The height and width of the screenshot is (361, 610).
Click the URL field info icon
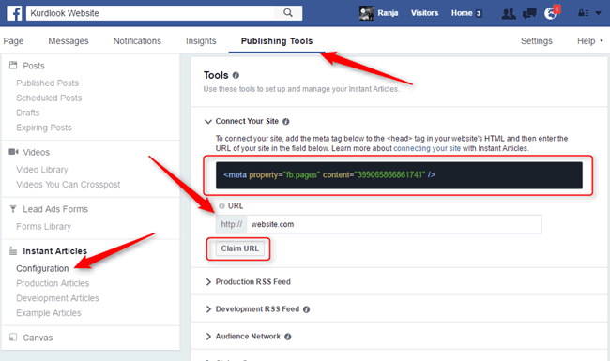(x=221, y=206)
